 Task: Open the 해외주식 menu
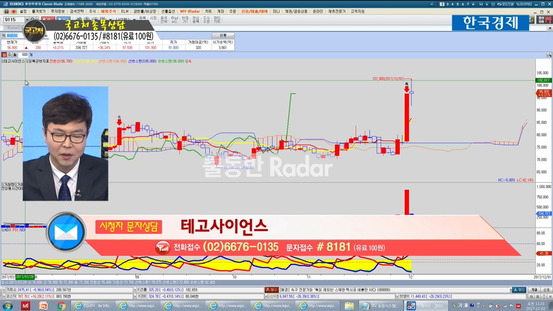point(108,11)
